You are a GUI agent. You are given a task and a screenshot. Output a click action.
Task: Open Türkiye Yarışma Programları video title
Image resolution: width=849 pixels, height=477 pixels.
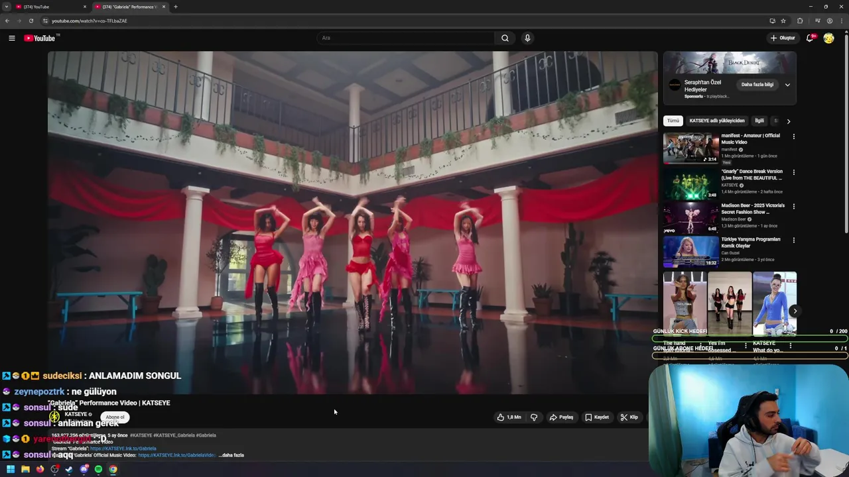(x=751, y=242)
